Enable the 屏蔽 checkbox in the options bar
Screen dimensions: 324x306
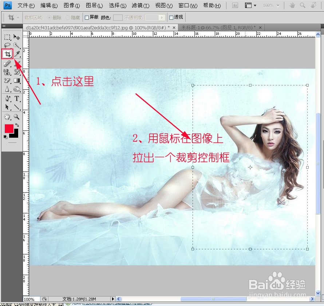[x=86, y=17]
